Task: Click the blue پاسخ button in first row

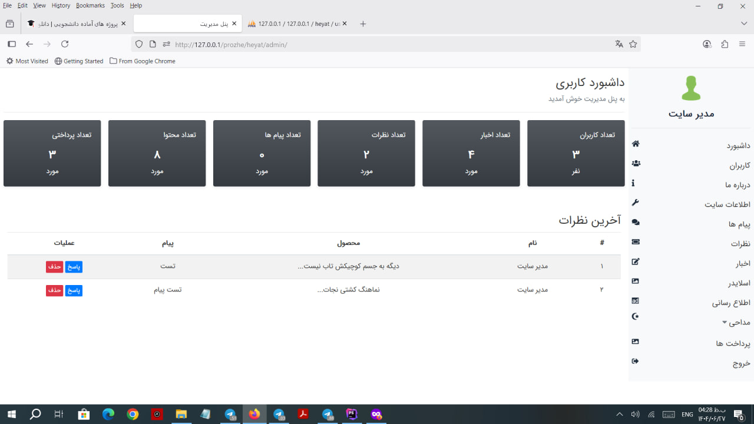Action: (74, 267)
